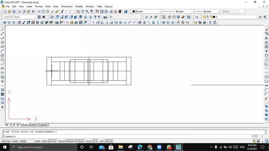Toggle DUCS dynamic UCS

pyautogui.click(x=89, y=141)
